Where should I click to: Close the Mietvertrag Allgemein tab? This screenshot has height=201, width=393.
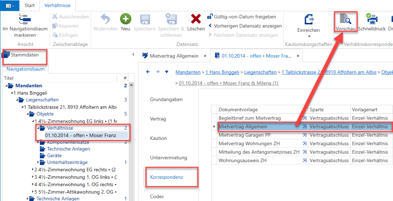coord(205,56)
